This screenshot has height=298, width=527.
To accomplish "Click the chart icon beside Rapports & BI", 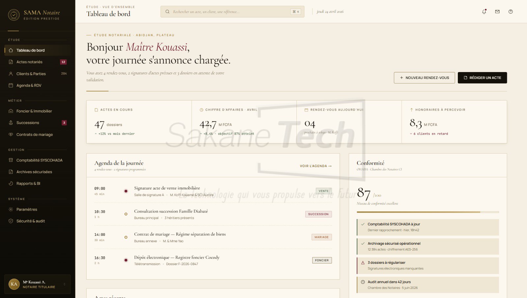I will [11, 184].
